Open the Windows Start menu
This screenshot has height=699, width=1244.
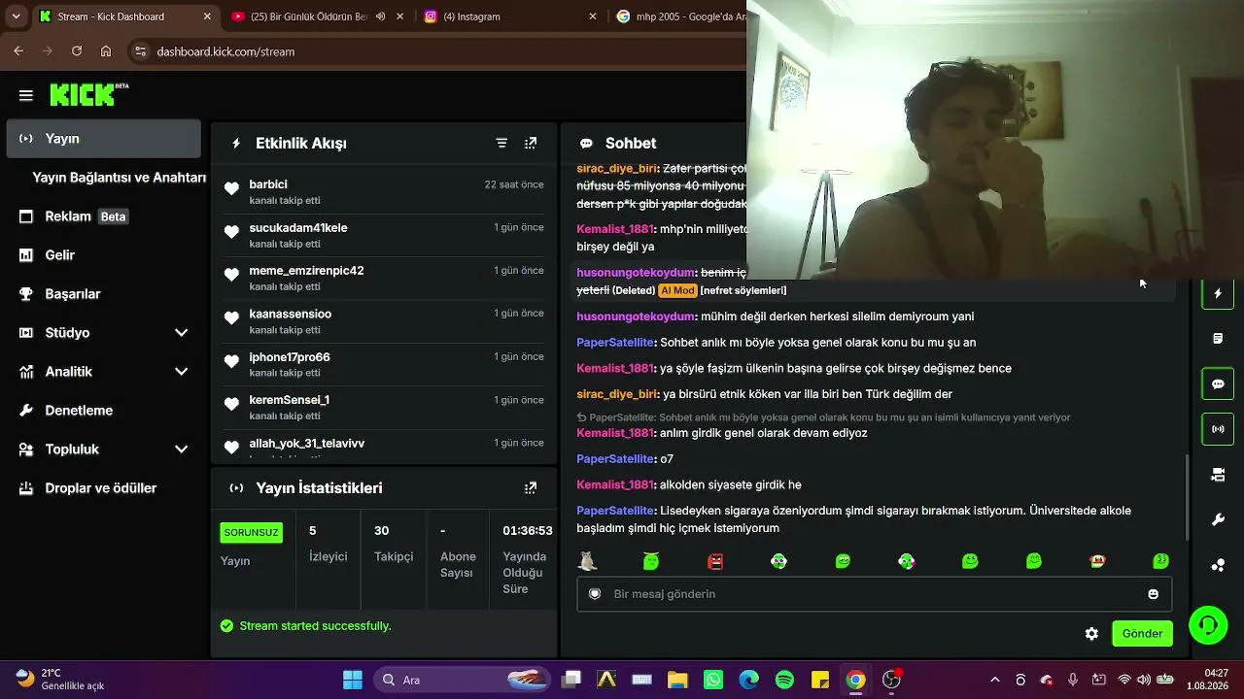pyautogui.click(x=352, y=680)
